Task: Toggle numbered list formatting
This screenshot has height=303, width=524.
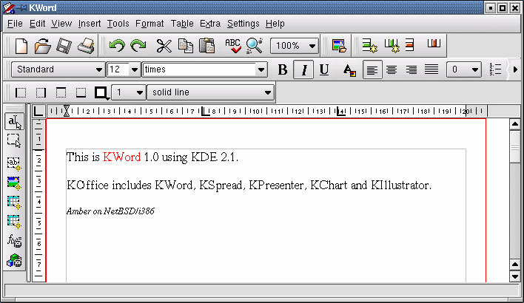Action: click(x=495, y=69)
